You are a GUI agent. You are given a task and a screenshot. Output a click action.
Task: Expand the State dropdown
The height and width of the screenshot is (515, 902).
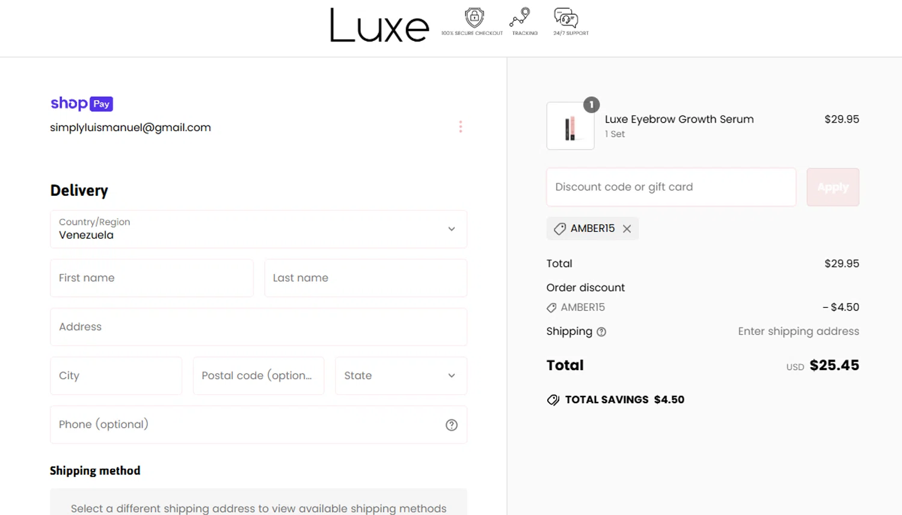point(401,376)
